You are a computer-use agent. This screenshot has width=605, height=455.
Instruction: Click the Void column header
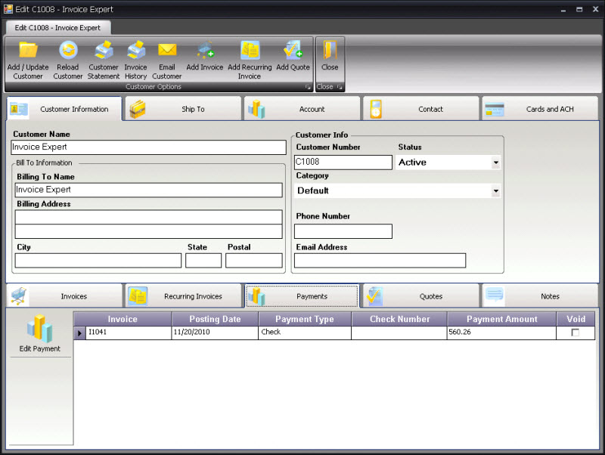pyautogui.click(x=576, y=319)
